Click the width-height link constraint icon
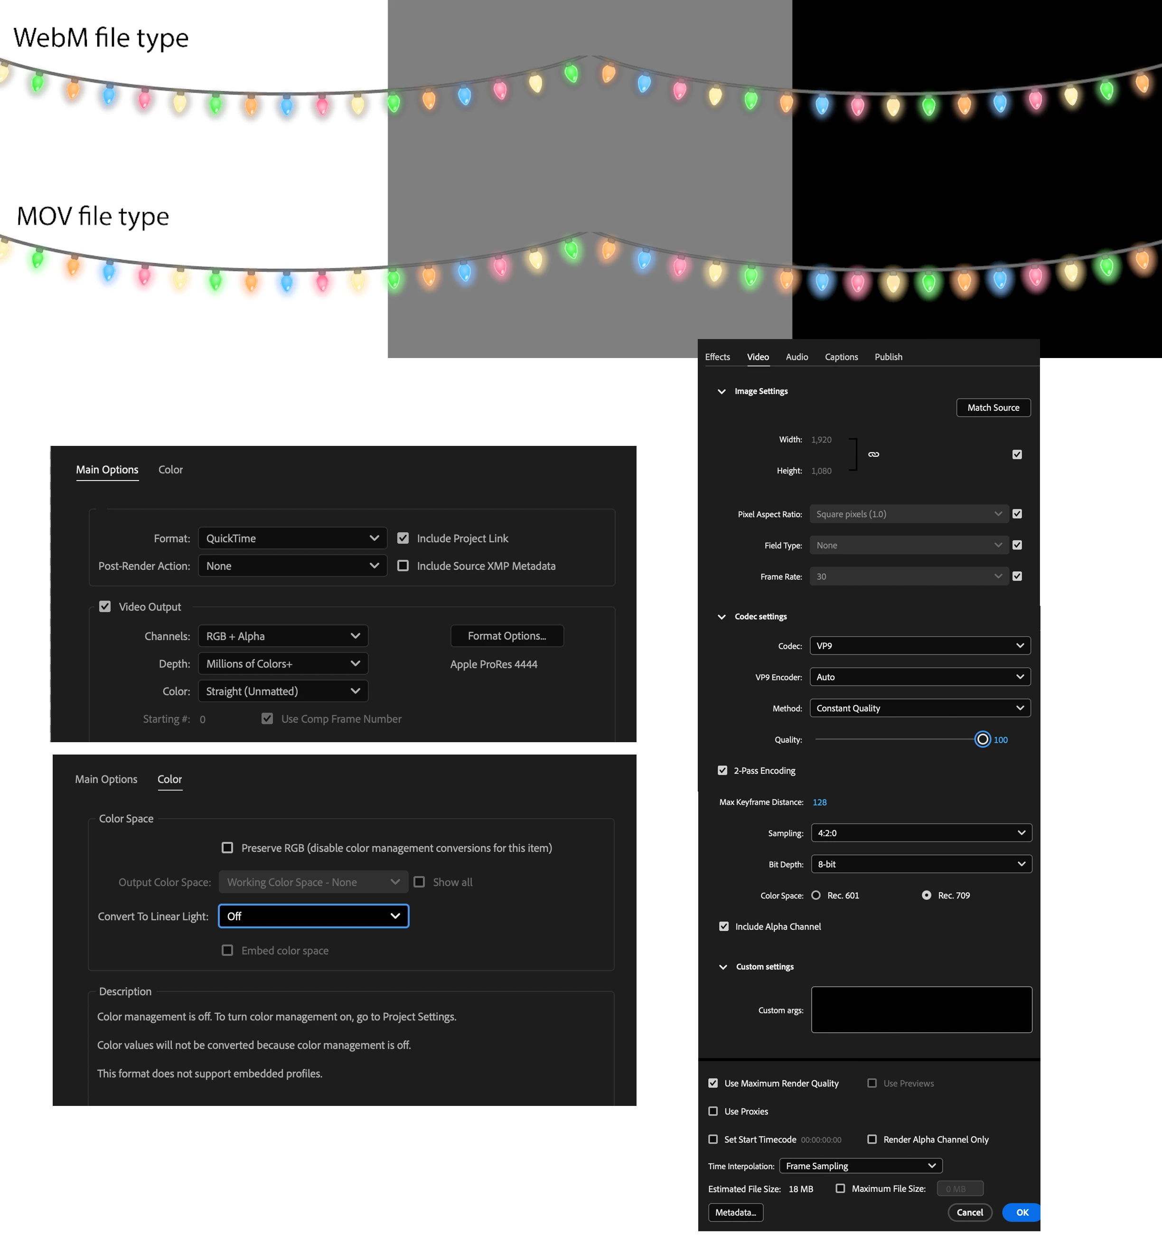This screenshot has height=1246, width=1162. (873, 454)
